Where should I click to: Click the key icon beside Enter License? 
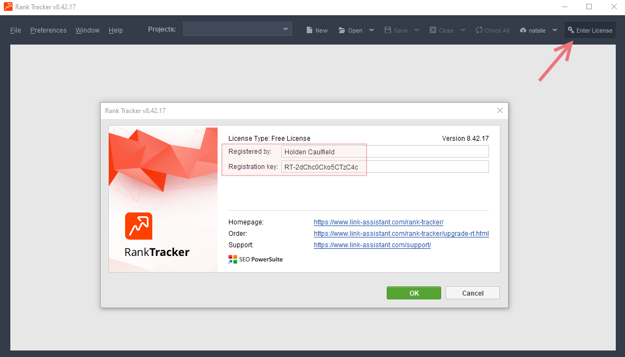coord(571,30)
